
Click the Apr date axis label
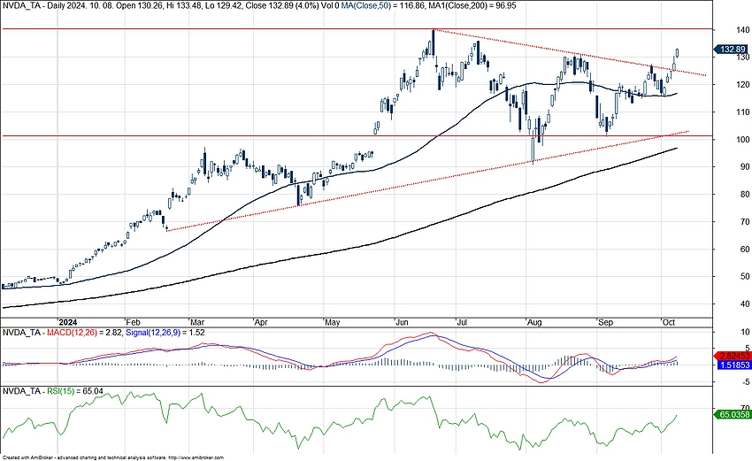coord(261,322)
